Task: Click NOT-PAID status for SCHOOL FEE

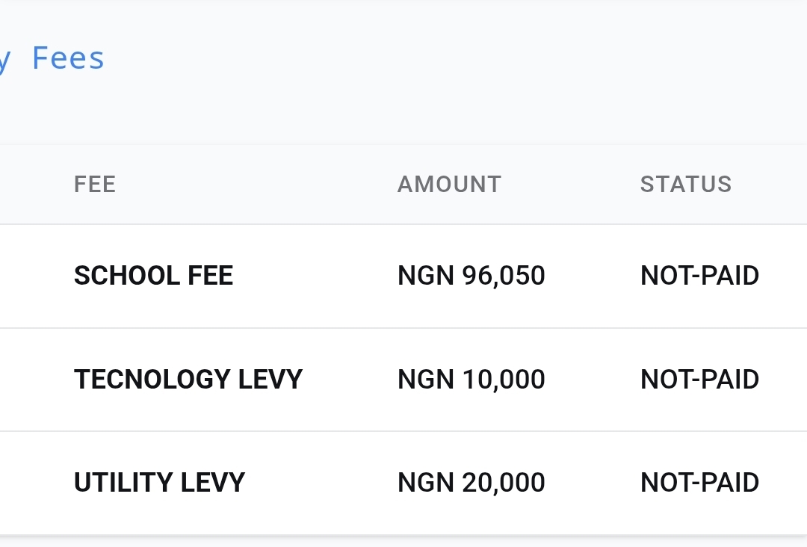Action: point(699,276)
